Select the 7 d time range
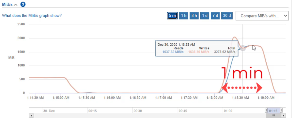The image size is (292, 118). tap(215, 16)
